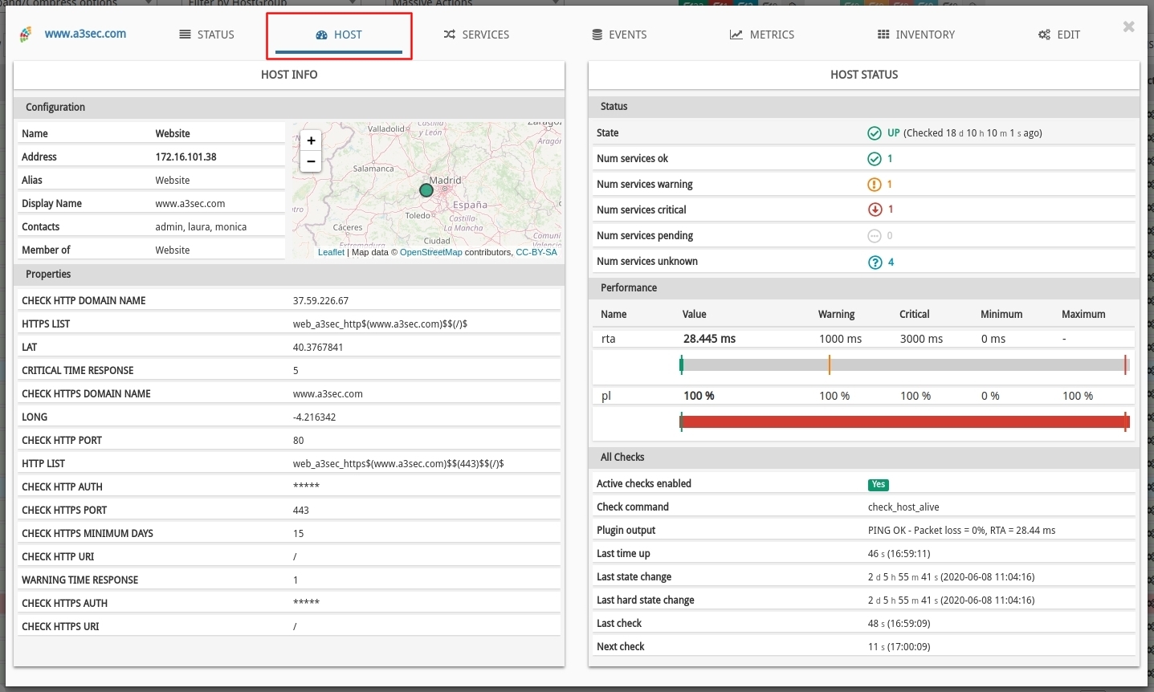
Task: Click the services warning orange icon
Action: pos(875,185)
